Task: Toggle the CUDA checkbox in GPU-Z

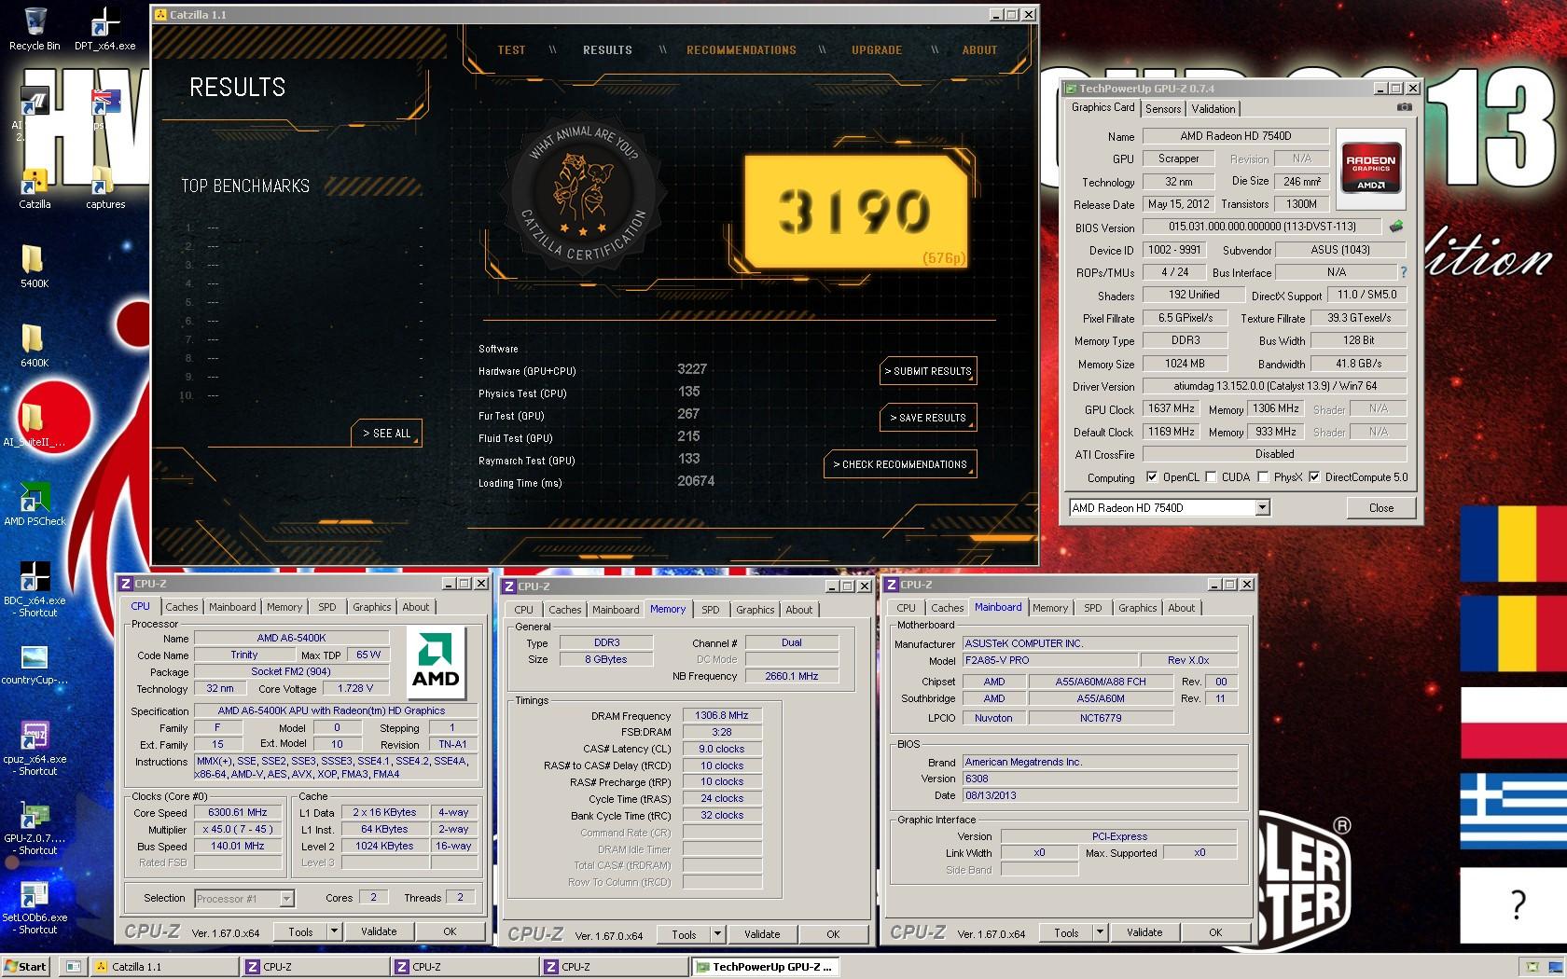Action: pos(1211,477)
